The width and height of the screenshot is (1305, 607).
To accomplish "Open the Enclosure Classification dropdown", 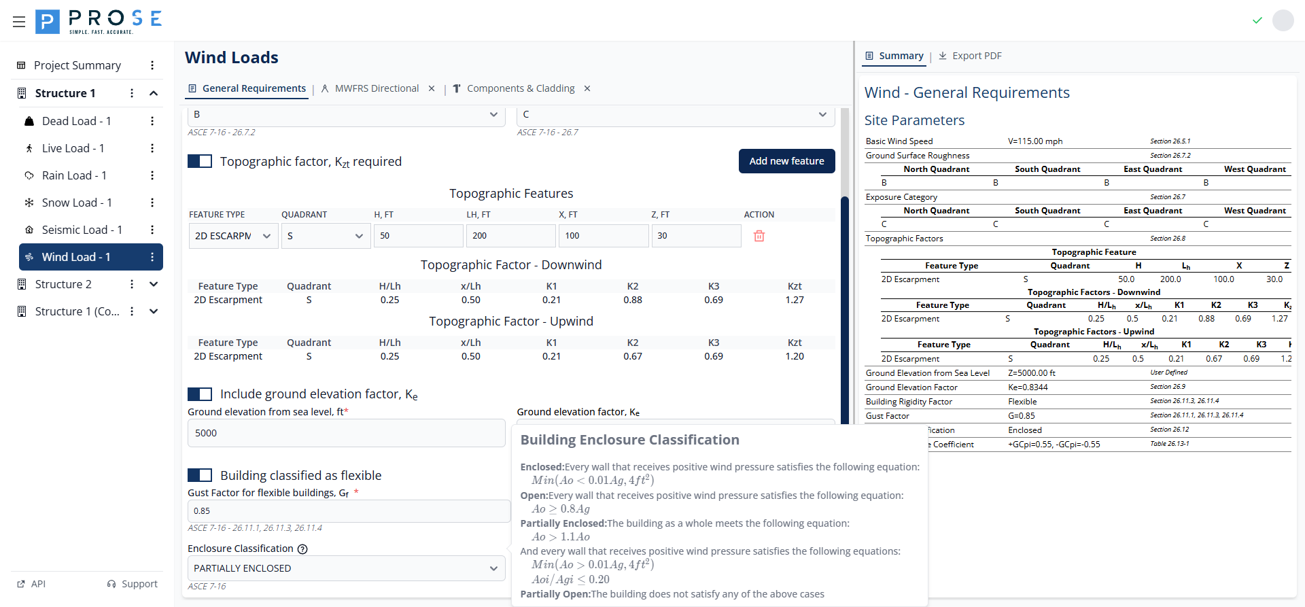I will point(346,568).
